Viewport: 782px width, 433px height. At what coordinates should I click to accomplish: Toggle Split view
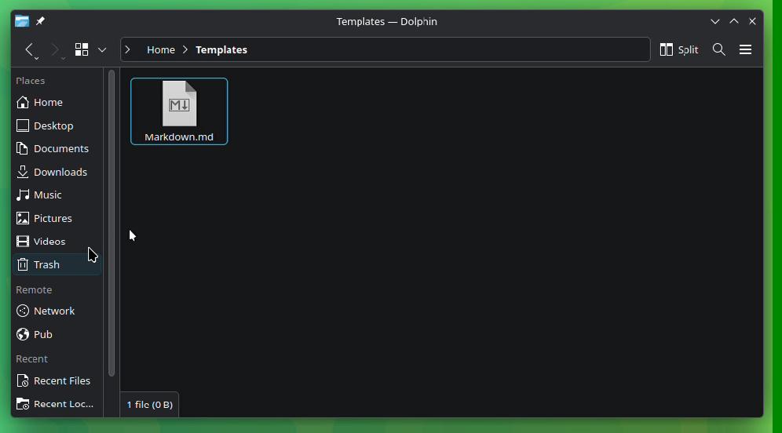pyautogui.click(x=679, y=50)
